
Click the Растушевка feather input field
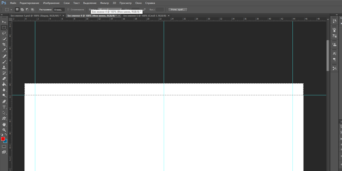pos(58,9)
